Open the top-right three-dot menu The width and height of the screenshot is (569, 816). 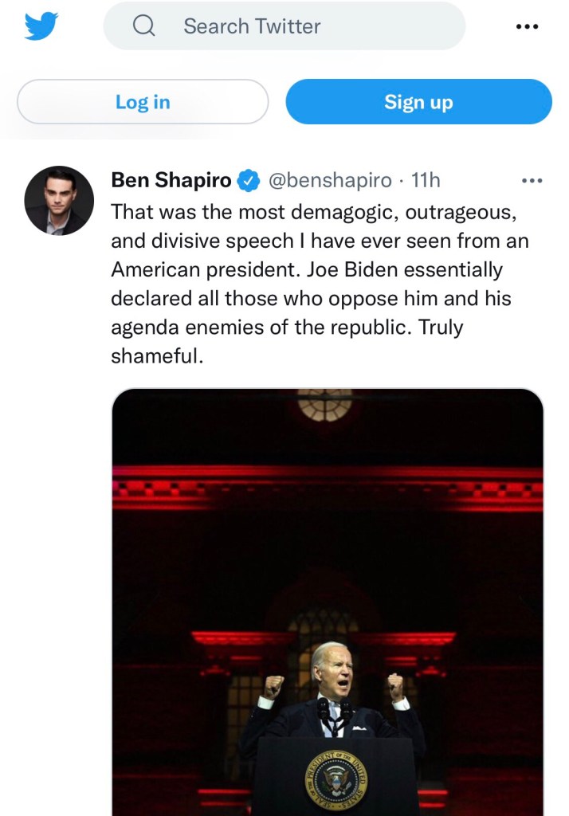pos(527,26)
